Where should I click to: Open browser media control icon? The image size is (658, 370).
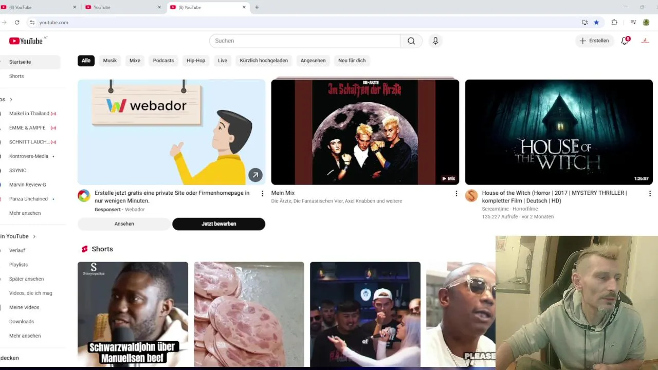pos(633,23)
